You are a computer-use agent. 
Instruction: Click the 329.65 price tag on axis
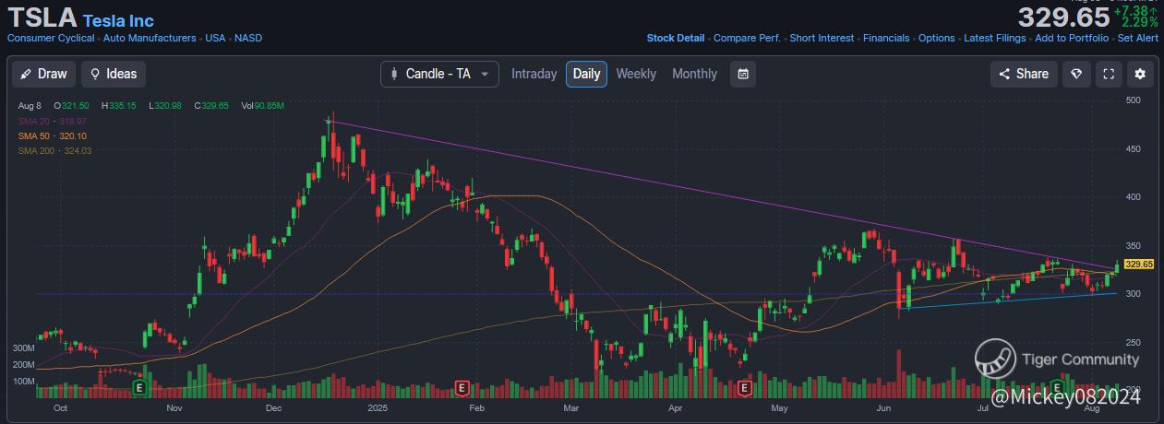pyautogui.click(x=1139, y=265)
